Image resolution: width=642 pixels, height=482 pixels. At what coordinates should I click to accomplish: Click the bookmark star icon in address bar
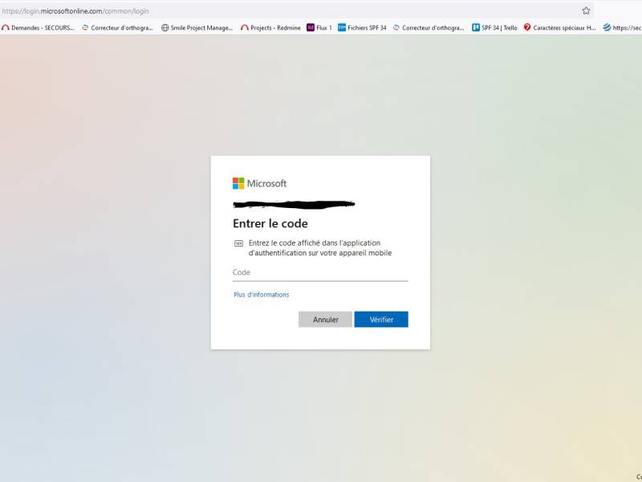click(x=586, y=11)
